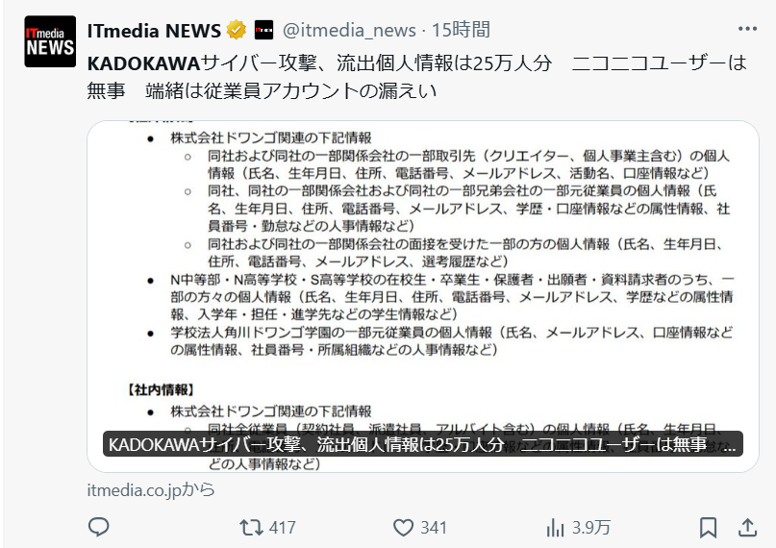Open the 15時間 timestamp link
This screenshot has width=776, height=548.
[461, 30]
